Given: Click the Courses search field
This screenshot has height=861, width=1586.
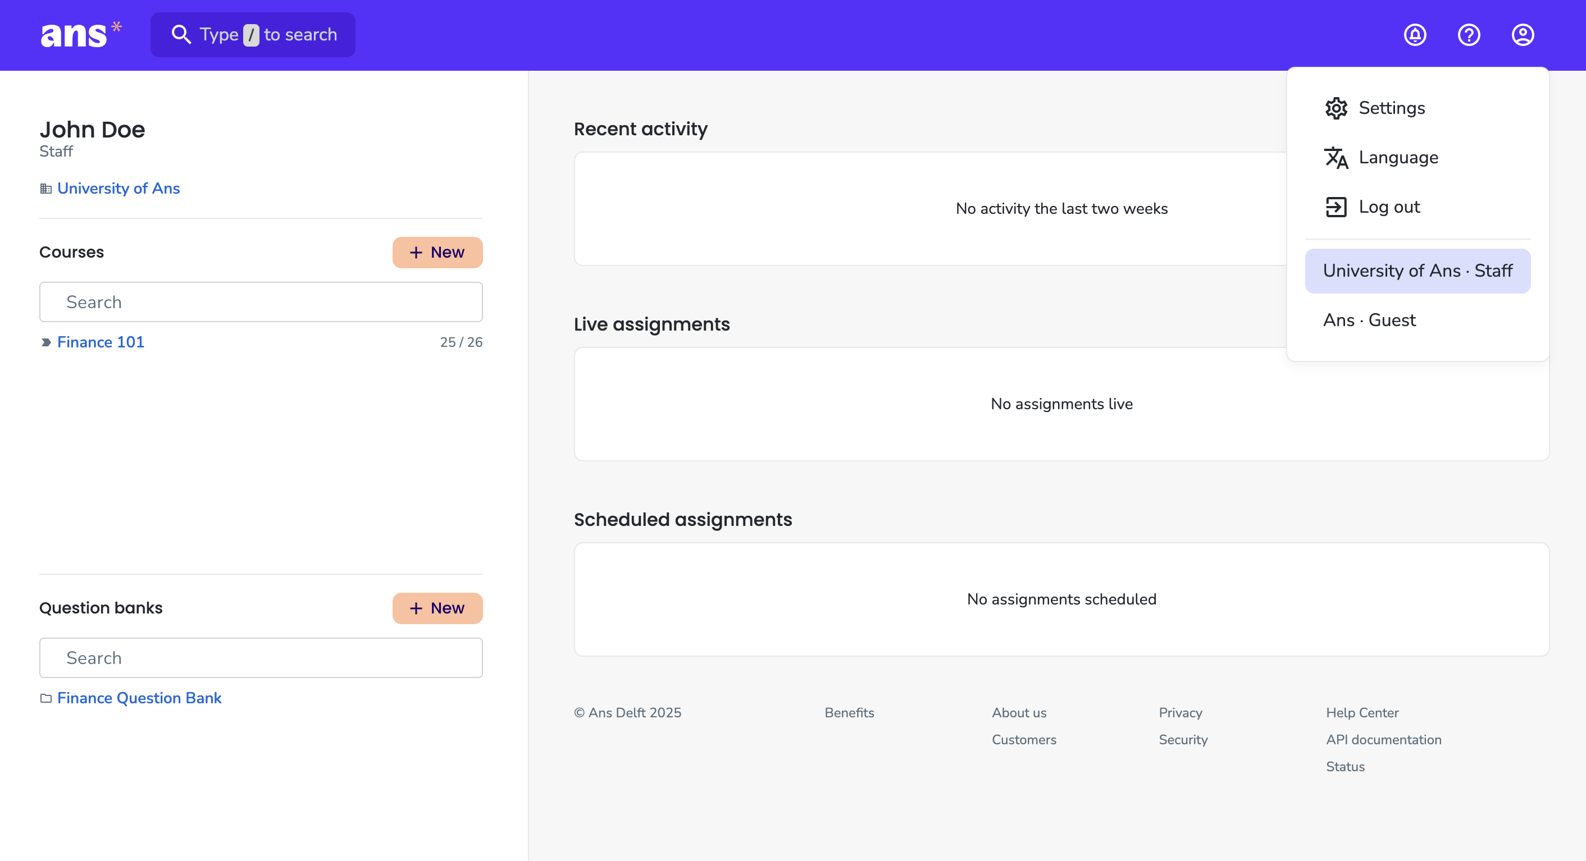Looking at the screenshot, I should pyautogui.click(x=261, y=301).
